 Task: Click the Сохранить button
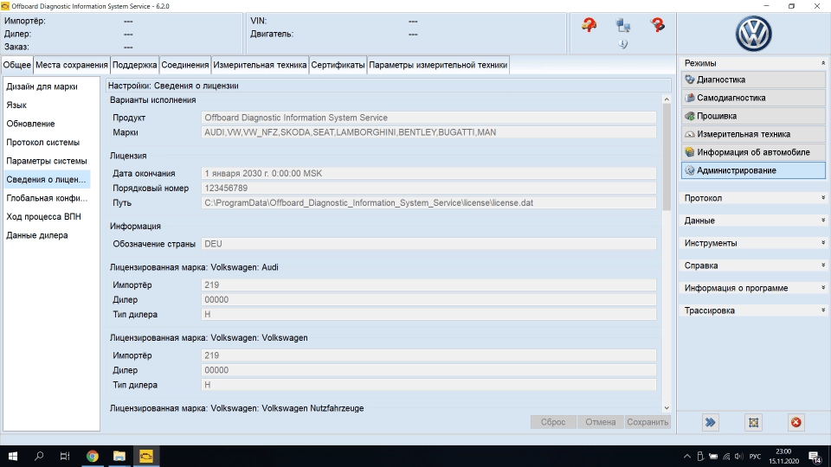pyautogui.click(x=647, y=422)
